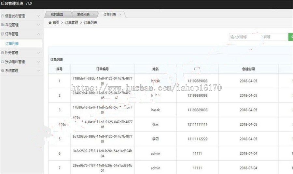
Task: Collapse 订单管理 menu chevron
Action: pos(38,34)
